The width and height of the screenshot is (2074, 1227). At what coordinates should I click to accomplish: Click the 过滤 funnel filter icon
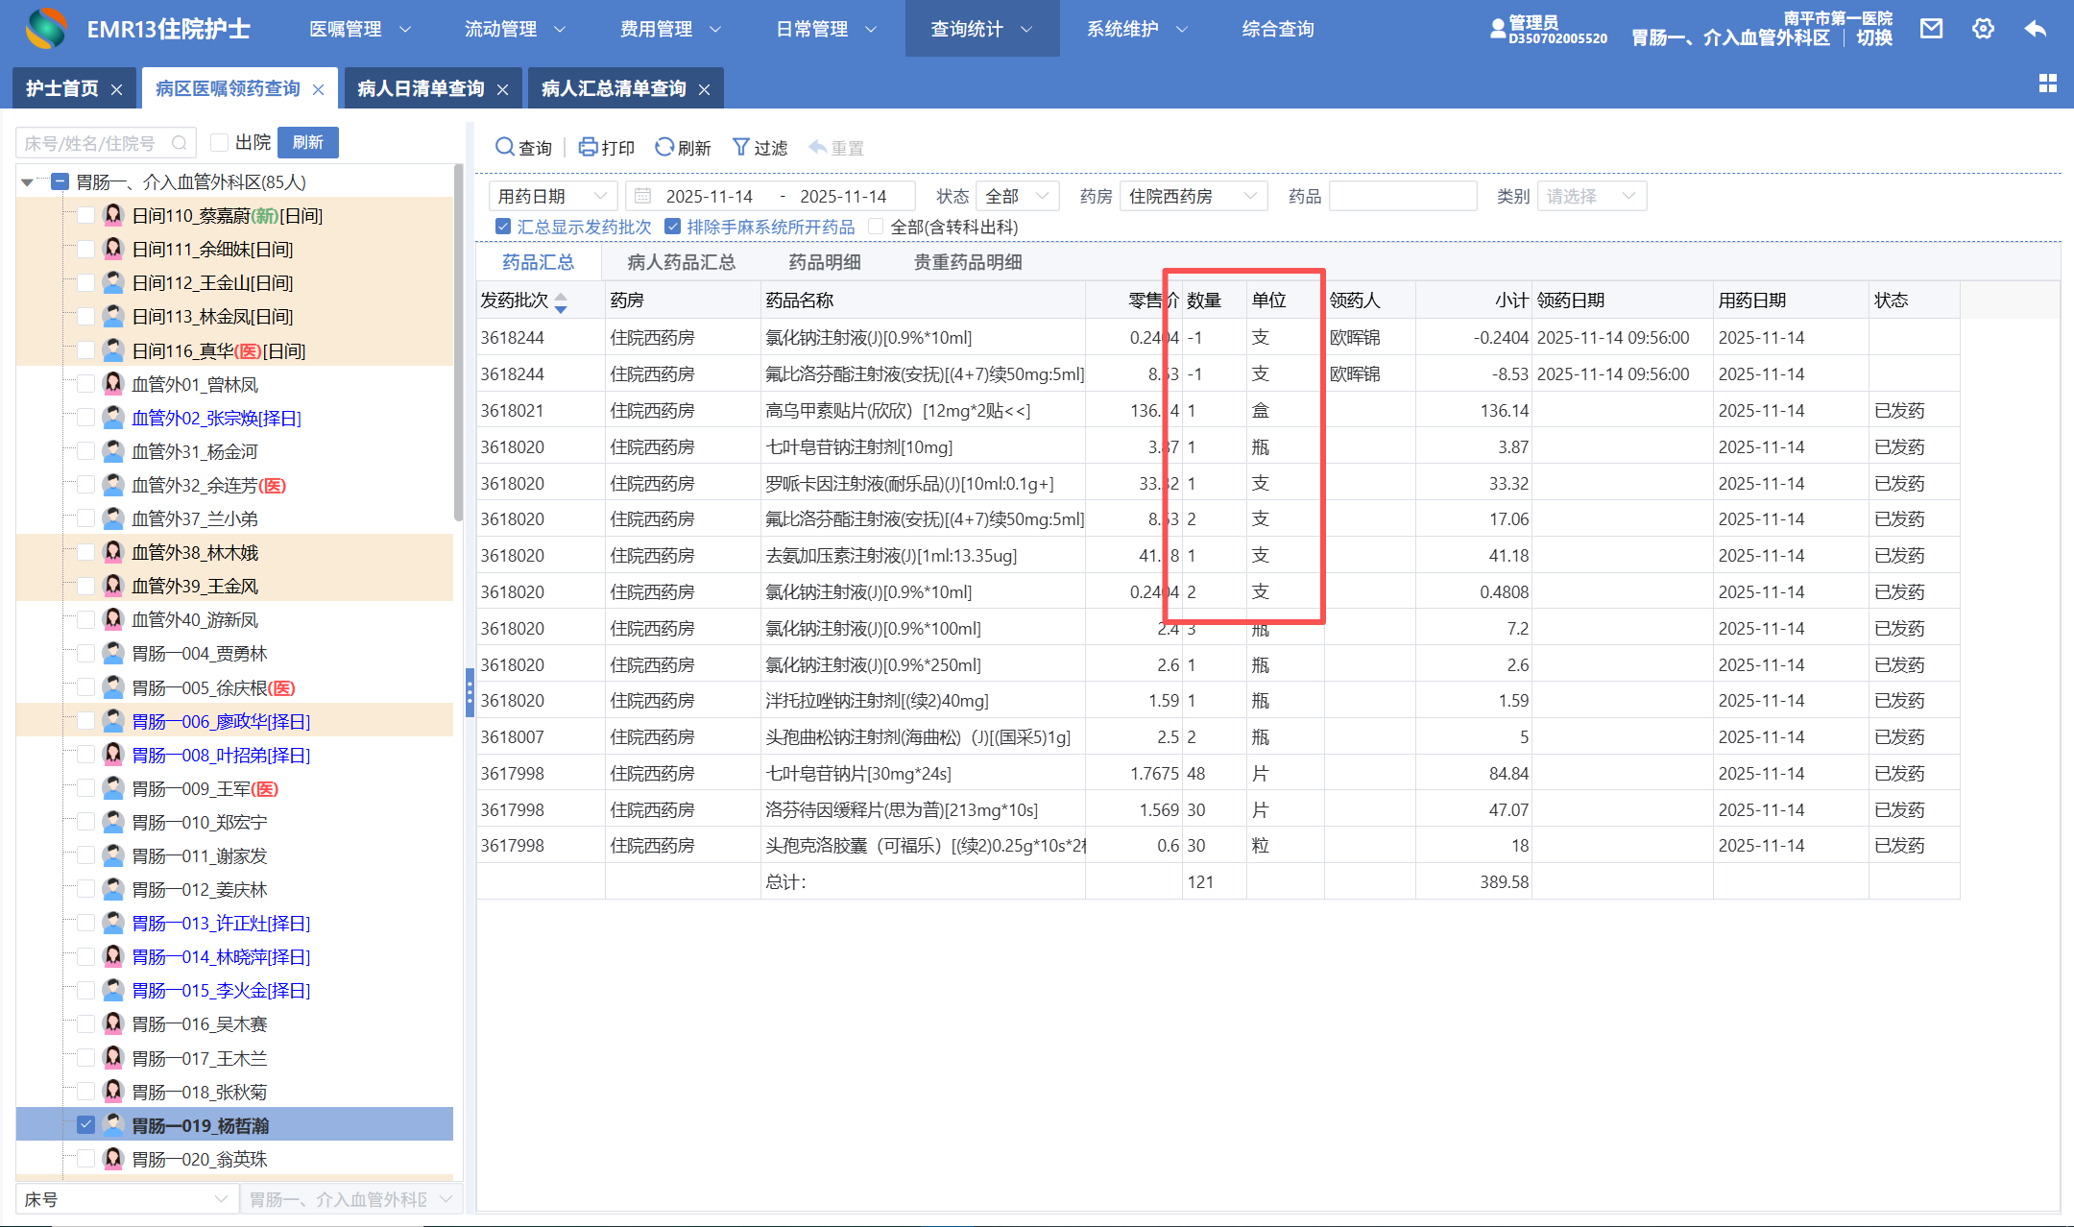740,147
